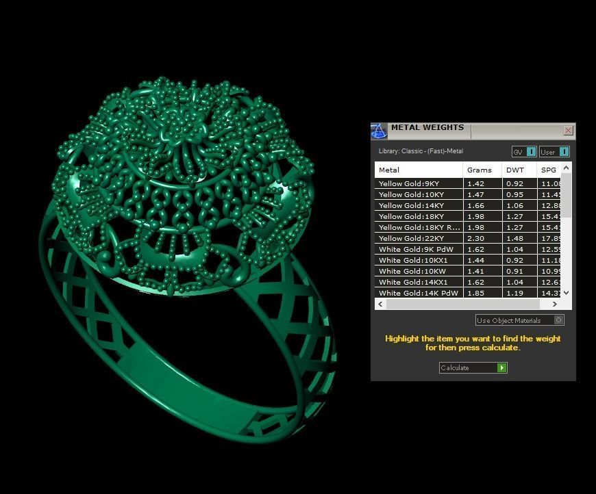Close the Metal Weights dialog
This screenshot has width=596, height=494.
(568, 131)
